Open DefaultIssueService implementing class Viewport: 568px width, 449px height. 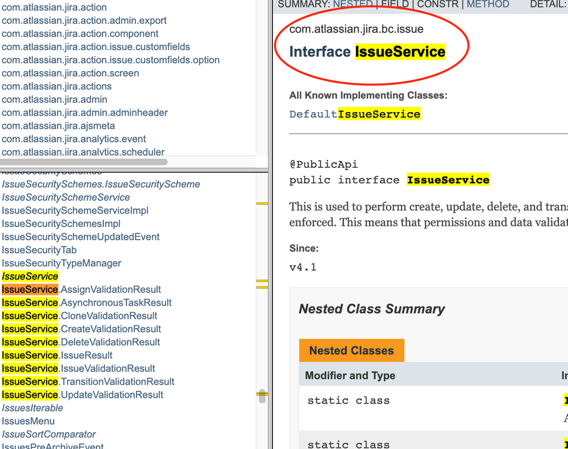pyautogui.click(x=355, y=114)
